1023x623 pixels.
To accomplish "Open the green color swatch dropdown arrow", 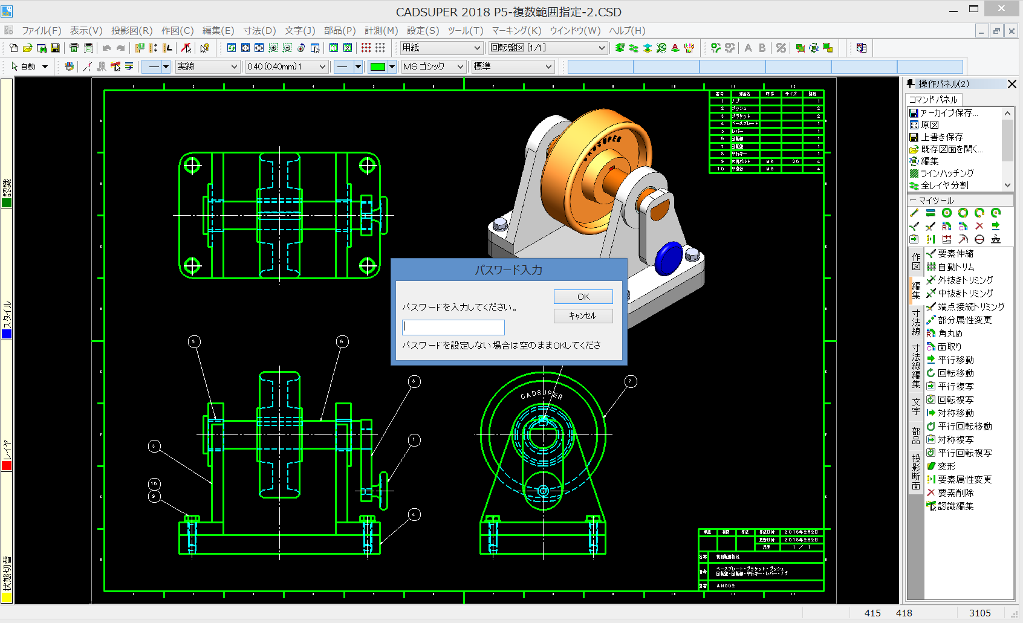I will 392,66.
